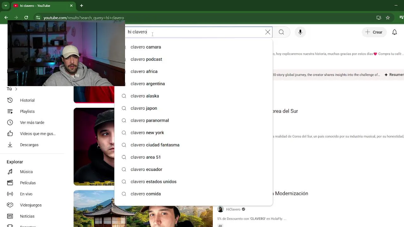Choose the 'clavero estados unidos' suggestion
The image size is (404, 227).
tap(193, 182)
